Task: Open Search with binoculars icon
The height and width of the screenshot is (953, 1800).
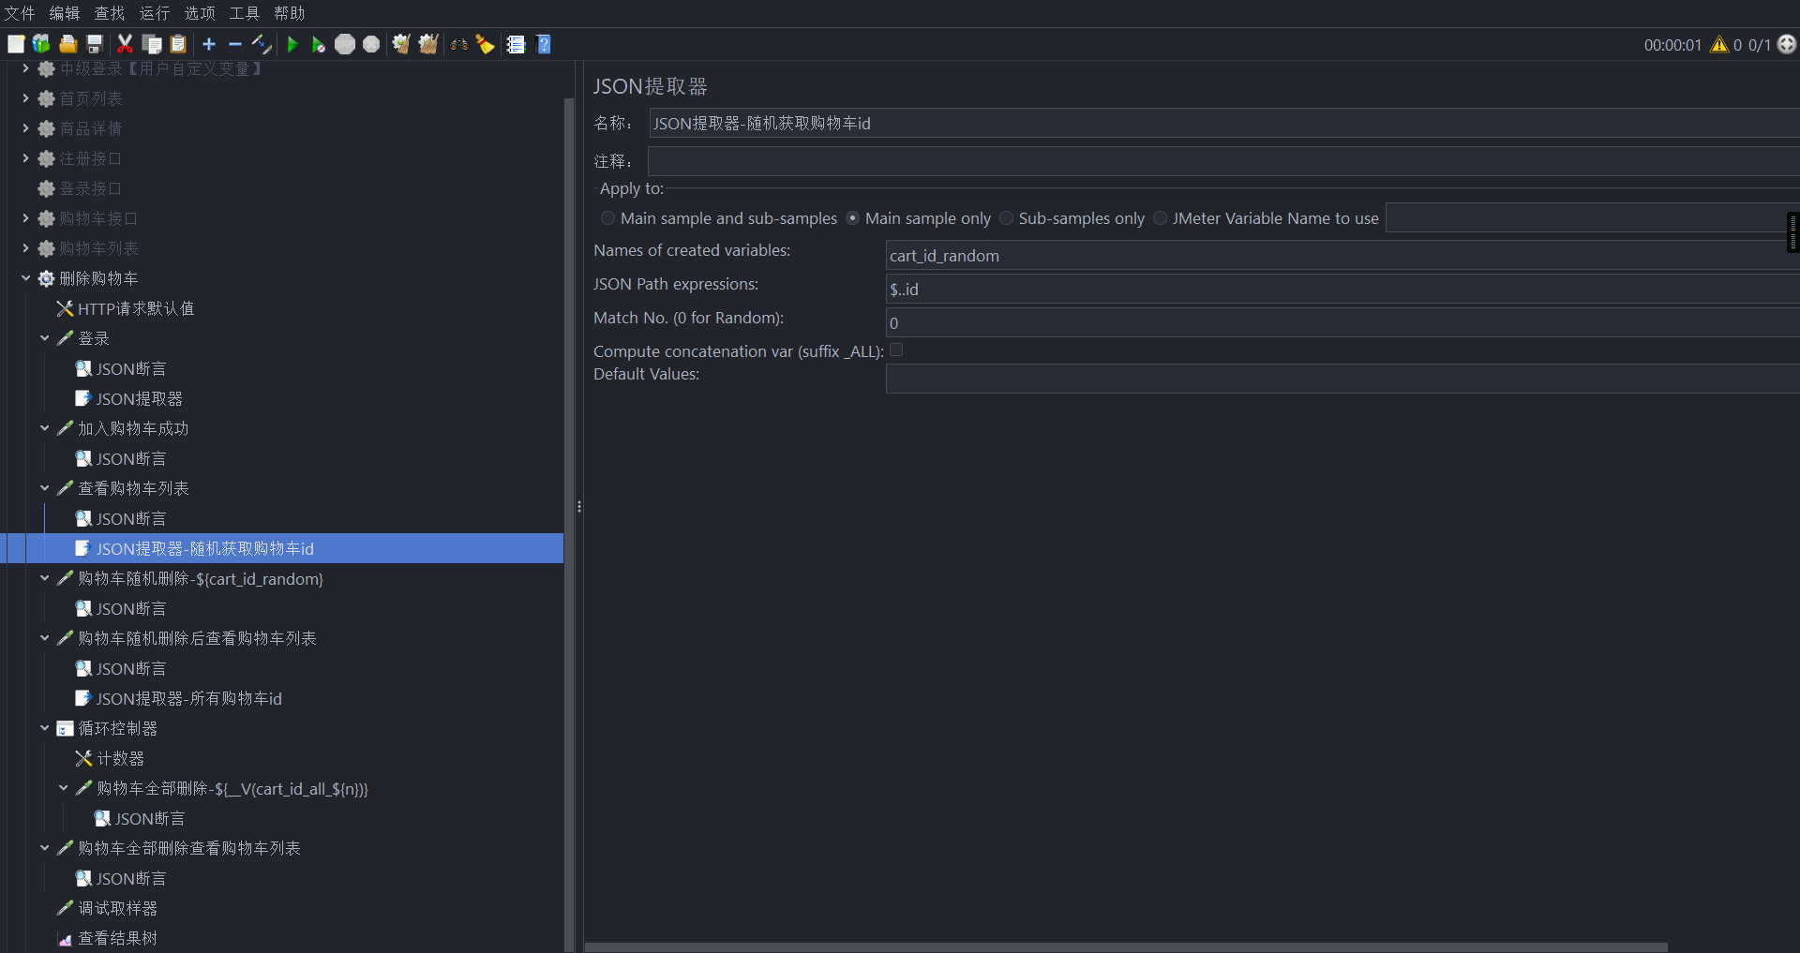Action: [459, 44]
